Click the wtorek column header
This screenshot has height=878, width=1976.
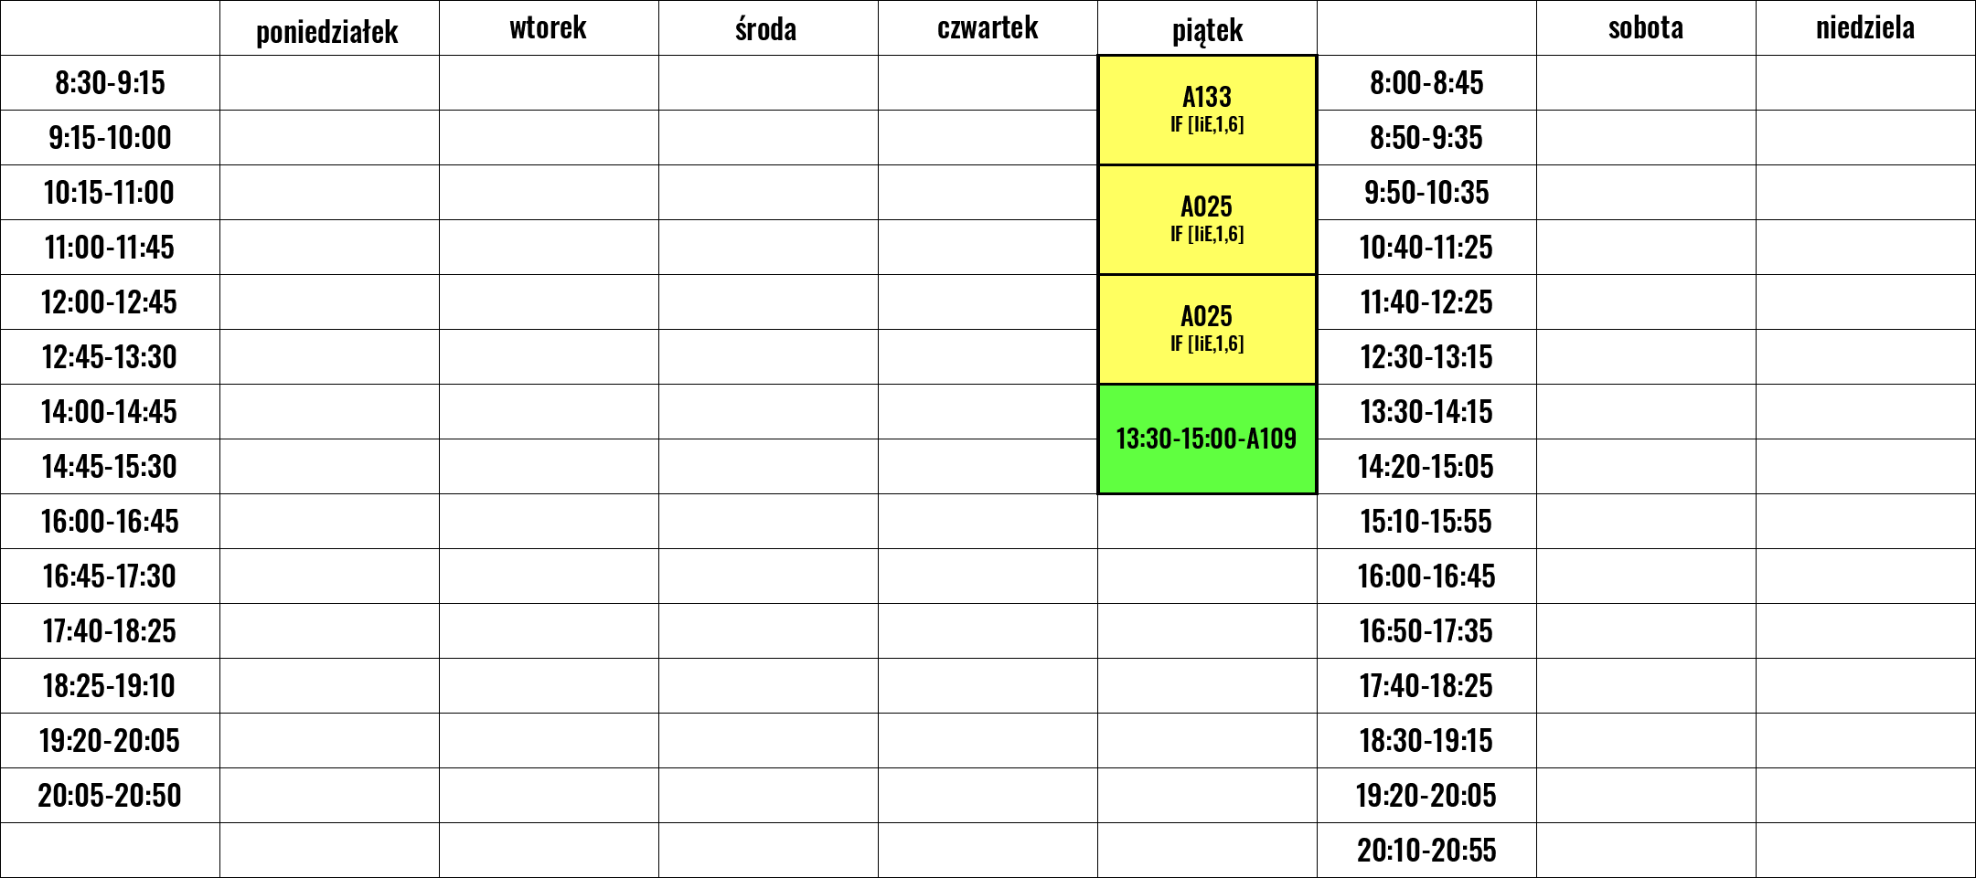549,28
